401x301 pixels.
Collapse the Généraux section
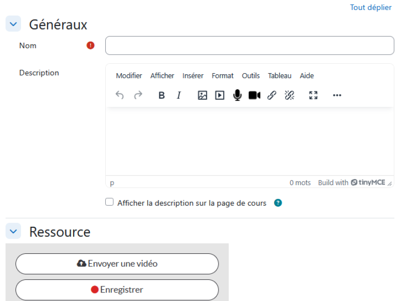coord(14,24)
